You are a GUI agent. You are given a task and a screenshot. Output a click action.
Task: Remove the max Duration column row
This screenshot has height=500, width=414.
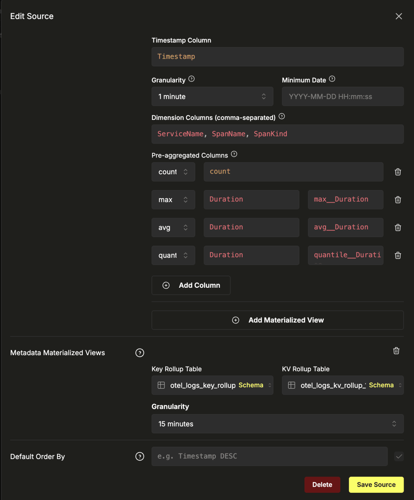coord(398,200)
